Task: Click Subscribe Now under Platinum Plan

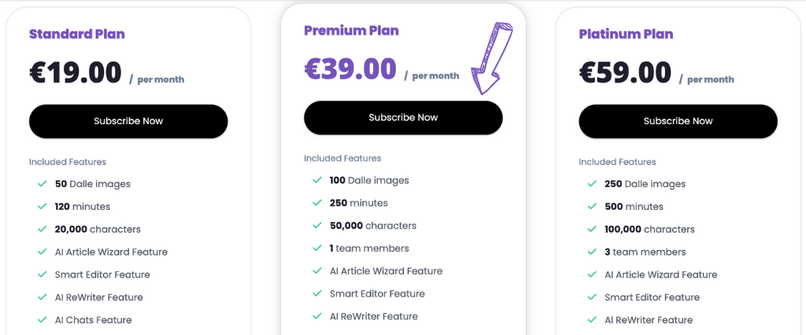Action: click(678, 121)
